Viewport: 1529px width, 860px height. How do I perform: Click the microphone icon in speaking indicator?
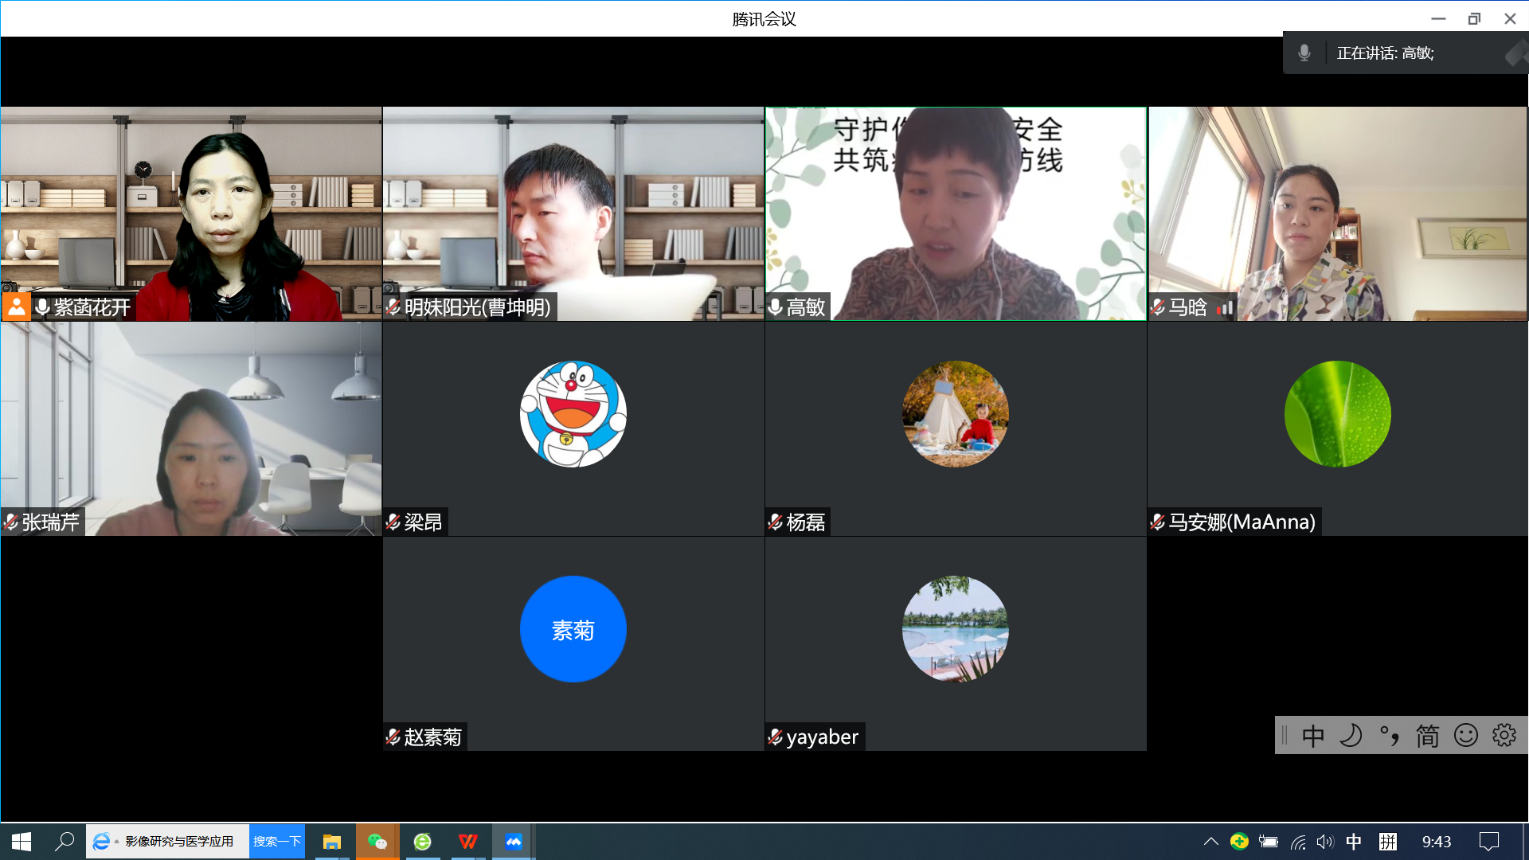(x=1304, y=53)
